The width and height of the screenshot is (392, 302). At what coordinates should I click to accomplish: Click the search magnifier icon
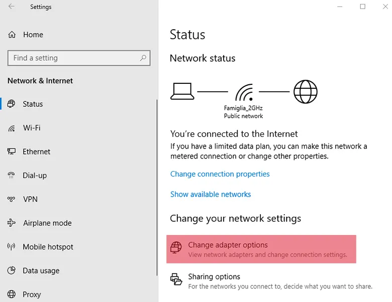click(143, 58)
